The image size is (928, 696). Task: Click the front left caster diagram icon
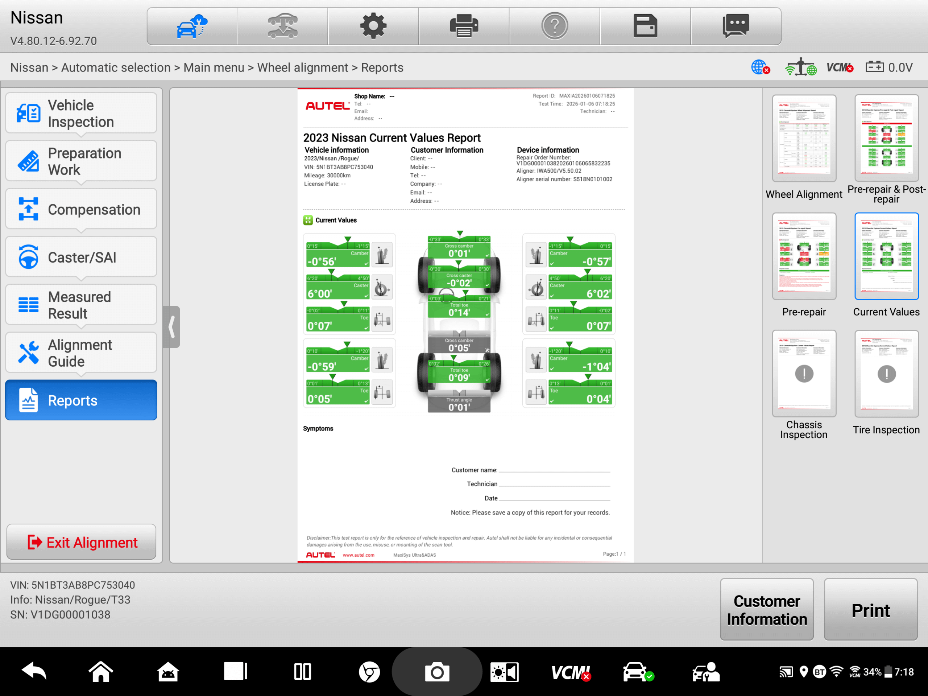pyautogui.click(x=382, y=287)
